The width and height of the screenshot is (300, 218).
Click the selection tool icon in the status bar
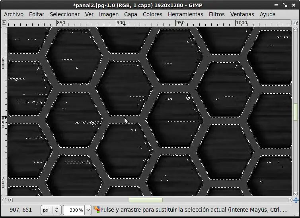coord(96,210)
